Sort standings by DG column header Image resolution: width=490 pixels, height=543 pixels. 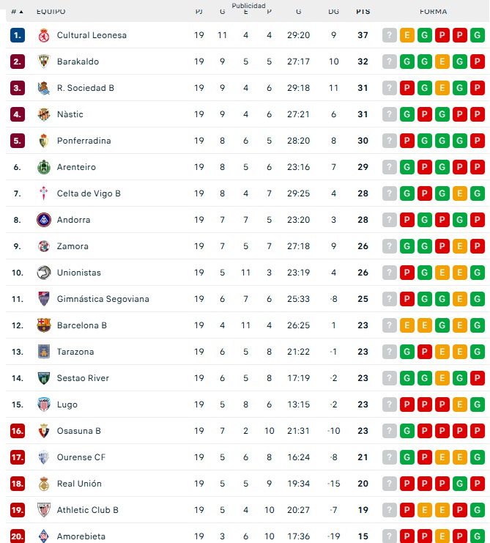point(334,12)
